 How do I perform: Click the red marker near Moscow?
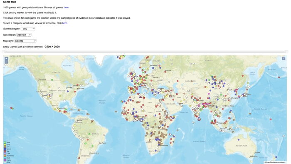click(165, 72)
